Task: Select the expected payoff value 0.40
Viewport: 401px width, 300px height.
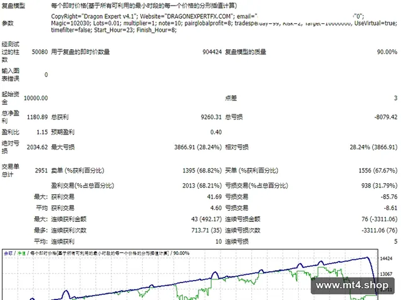Action: (216, 132)
